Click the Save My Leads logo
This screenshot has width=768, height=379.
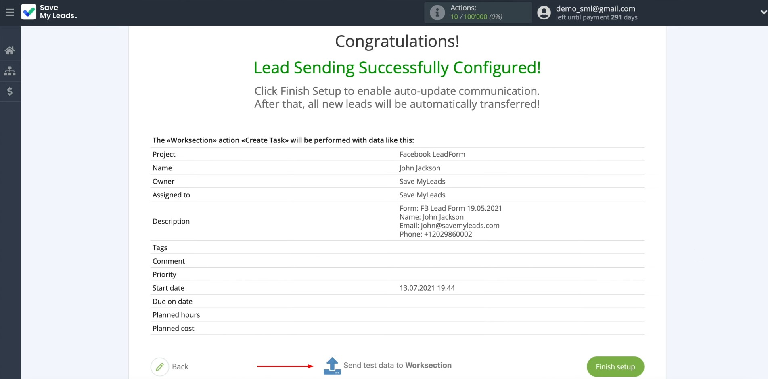point(49,12)
